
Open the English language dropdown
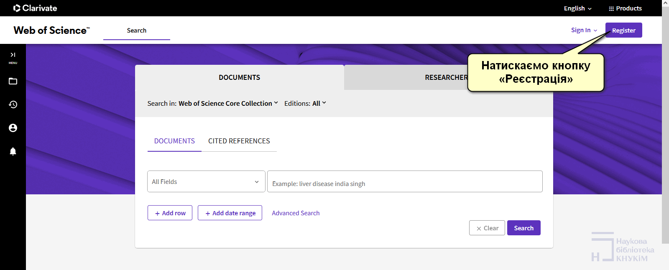[578, 8]
